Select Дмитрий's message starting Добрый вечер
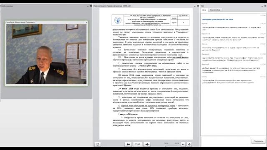The height and width of the screenshot is (150, 267). [x=231, y=70]
